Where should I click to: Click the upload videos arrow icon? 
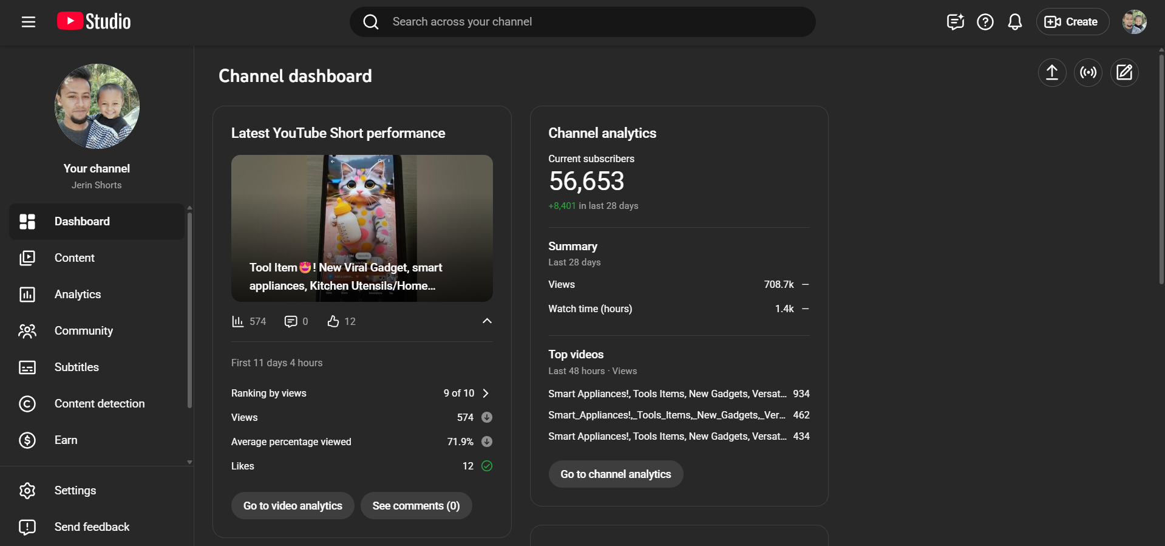(1051, 73)
